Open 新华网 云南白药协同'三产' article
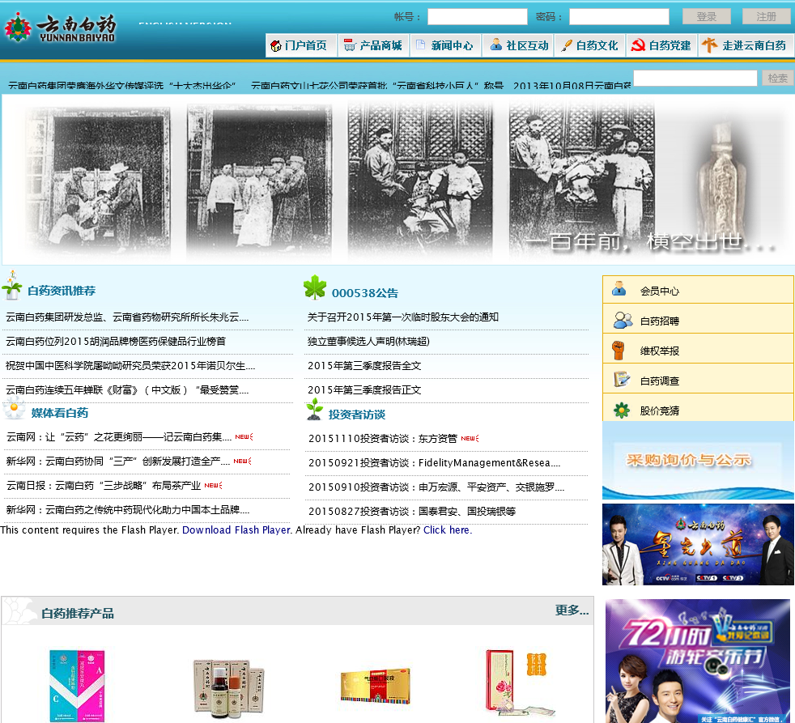The image size is (795, 723). point(118,461)
